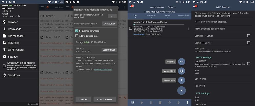Click the globe Browser icon
Viewport: 255px width, 106px height.
pyautogui.click(x=4, y=22)
